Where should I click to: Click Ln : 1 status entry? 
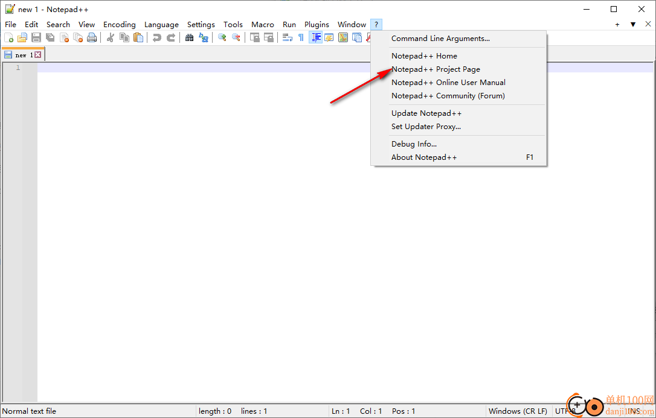click(x=341, y=411)
